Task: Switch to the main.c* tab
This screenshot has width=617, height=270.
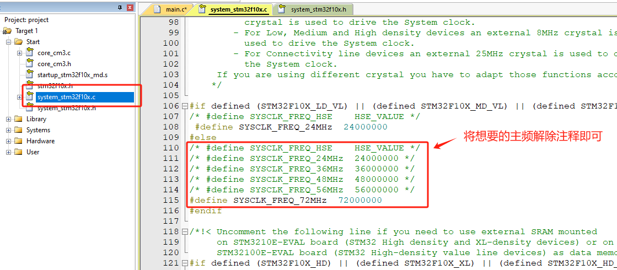Action: pos(171,9)
